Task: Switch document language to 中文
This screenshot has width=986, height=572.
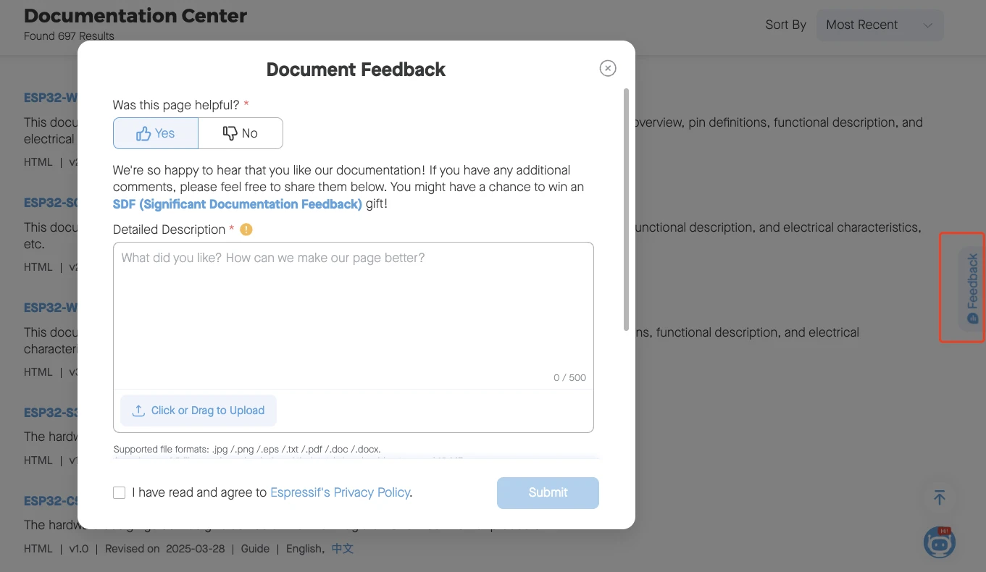Action: pyautogui.click(x=342, y=548)
